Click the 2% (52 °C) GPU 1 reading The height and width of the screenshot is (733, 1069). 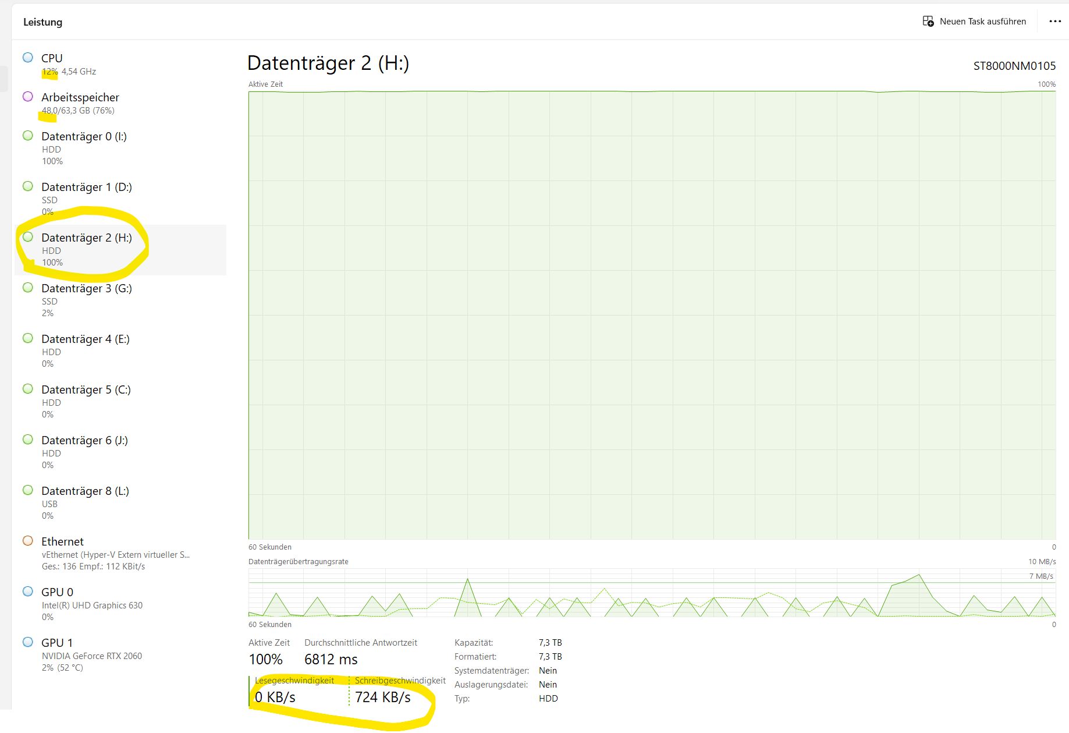[x=62, y=668]
